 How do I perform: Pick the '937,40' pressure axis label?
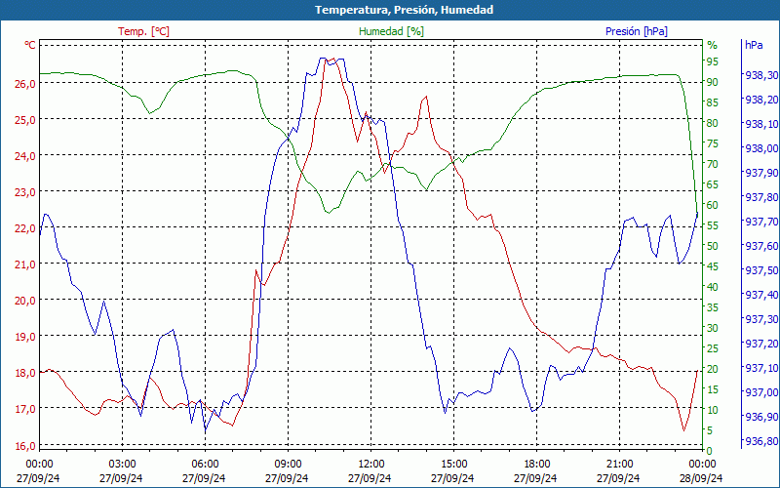click(x=761, y=295)
